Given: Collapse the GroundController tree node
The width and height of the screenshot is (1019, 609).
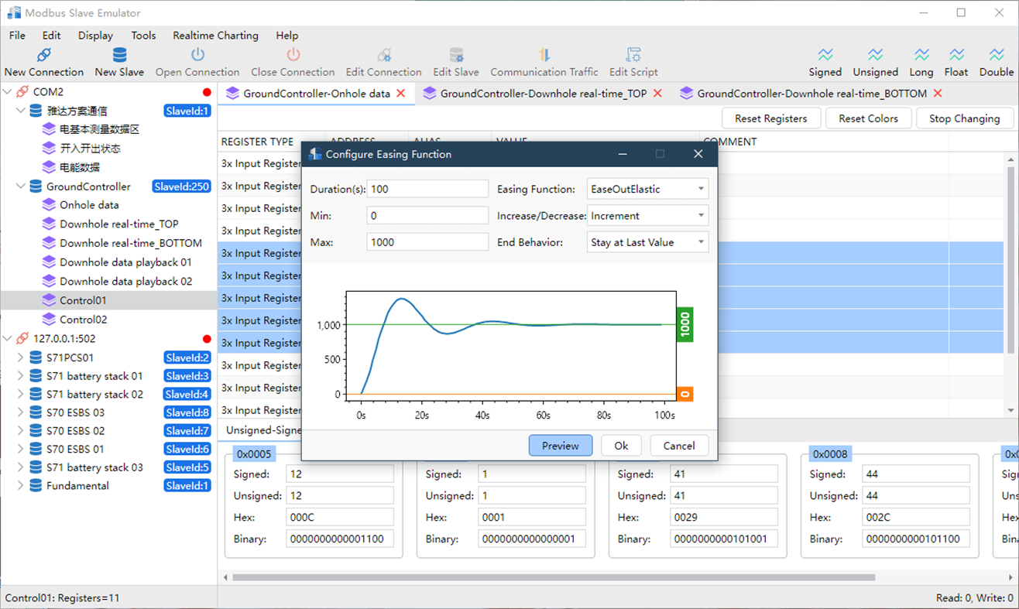Looking at the screenshot, I should [x=21, y=186].
